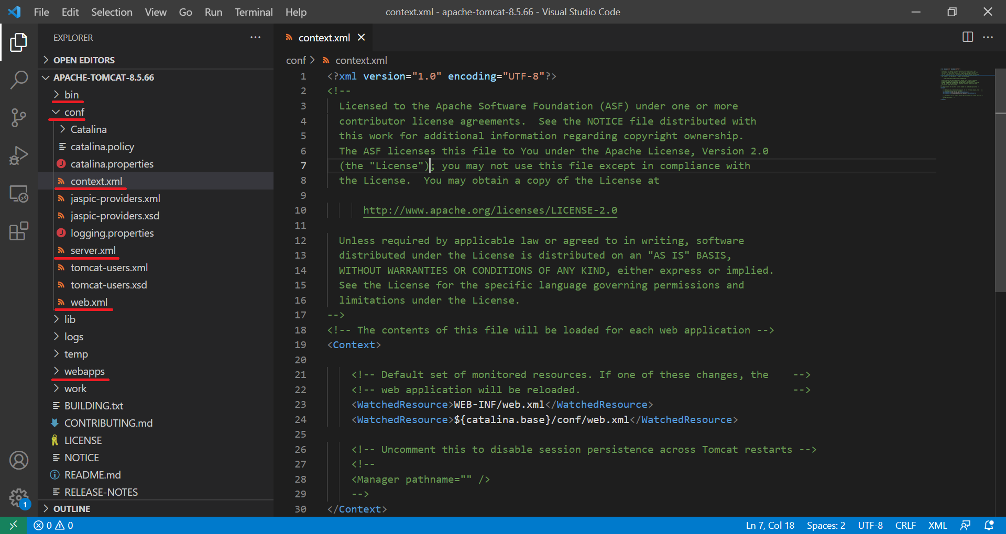
Task: Click the split editor right icon
Action: point(968,37)
